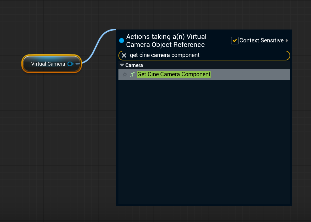Viewport: 311px width, 222px height.
Task: Click the blue object pin icon in menu header
Action: [x=122, y=40]
